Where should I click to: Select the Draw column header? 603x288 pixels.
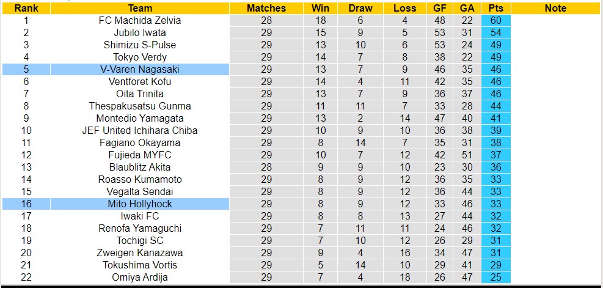(360, 8)
